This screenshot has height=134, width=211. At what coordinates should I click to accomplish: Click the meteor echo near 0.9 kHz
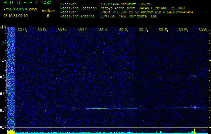[x=193, y=77]
